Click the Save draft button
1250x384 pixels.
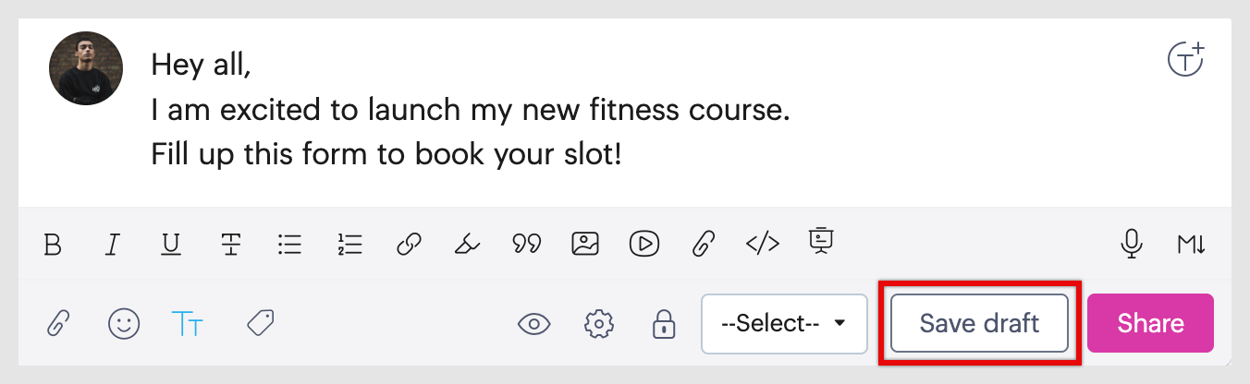979,324
